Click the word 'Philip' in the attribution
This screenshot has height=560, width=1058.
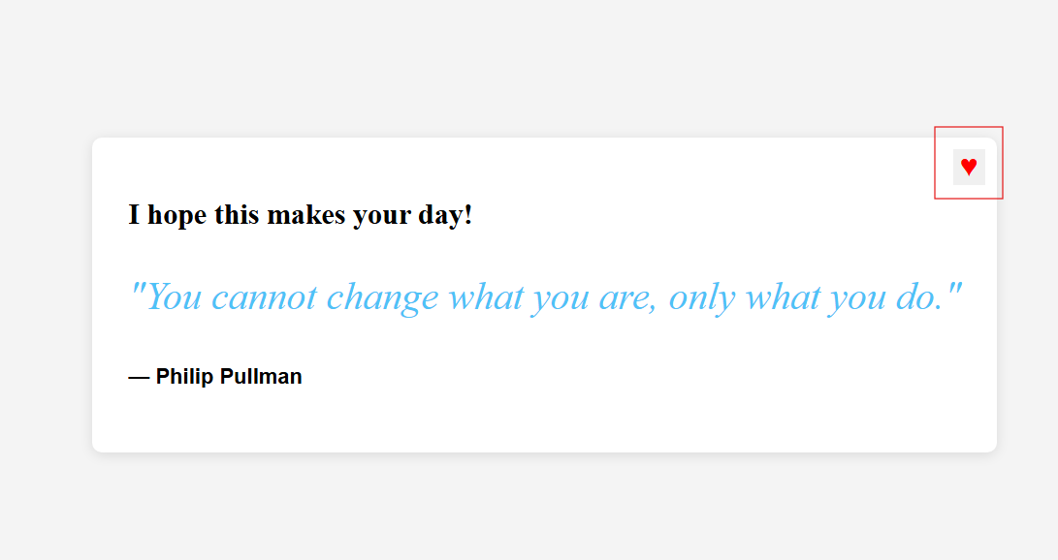tap(184, 376)
